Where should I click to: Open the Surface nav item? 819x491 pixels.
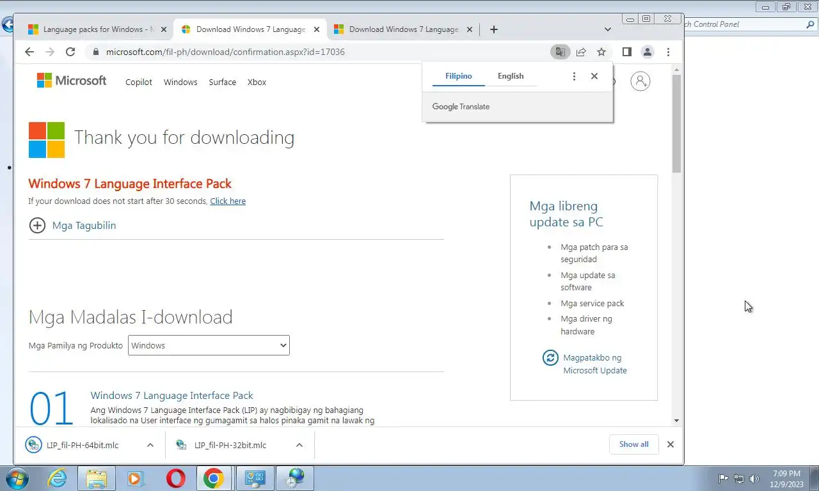223,82
